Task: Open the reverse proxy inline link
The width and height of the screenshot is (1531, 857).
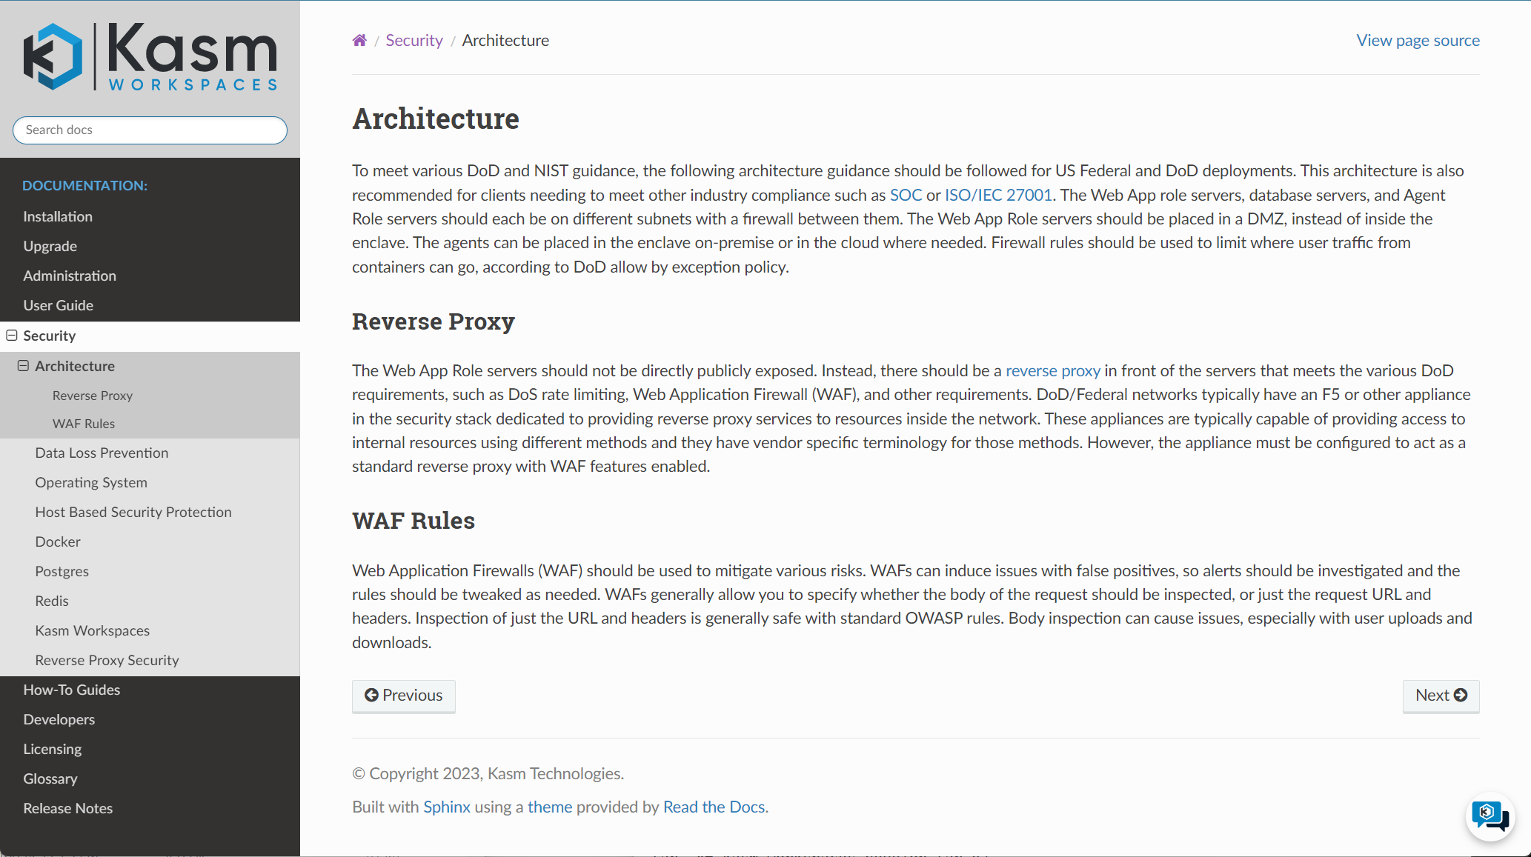Action: click(1052, 370)
